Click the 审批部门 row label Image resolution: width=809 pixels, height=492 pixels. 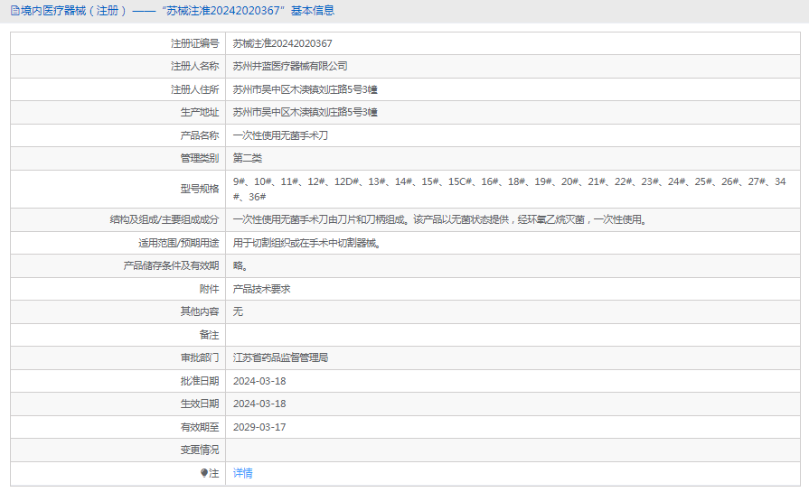200,357
